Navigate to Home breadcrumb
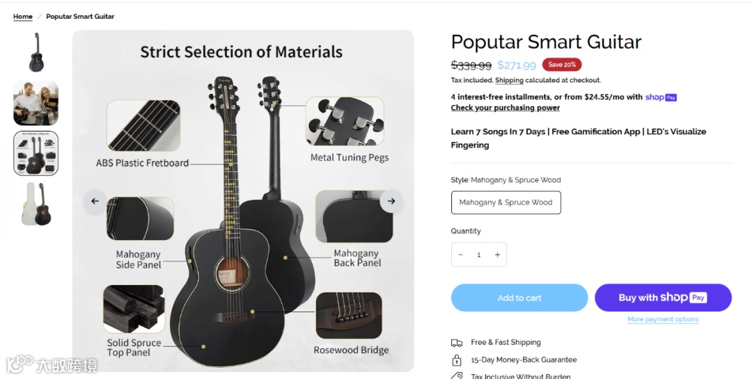This screenshot has height=379, width=752. click(23, 17)
